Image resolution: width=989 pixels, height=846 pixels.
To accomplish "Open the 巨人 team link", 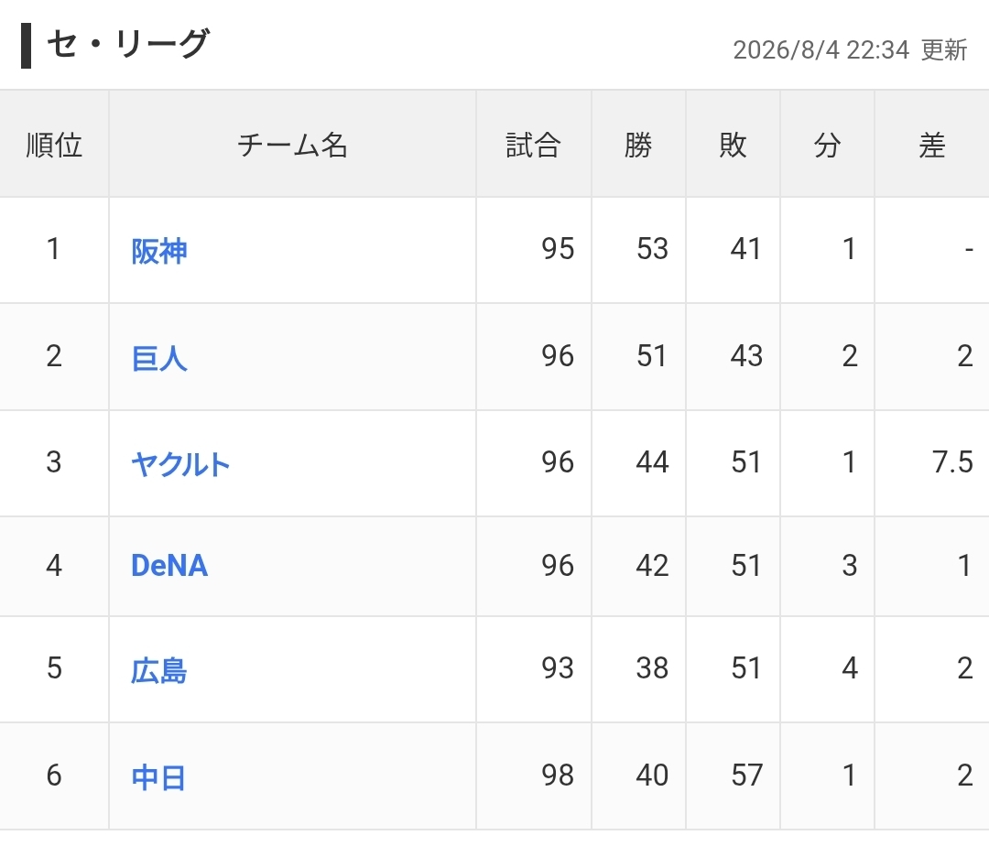I will (159, 358).
